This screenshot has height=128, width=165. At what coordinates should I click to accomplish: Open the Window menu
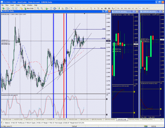click(30, 5)
